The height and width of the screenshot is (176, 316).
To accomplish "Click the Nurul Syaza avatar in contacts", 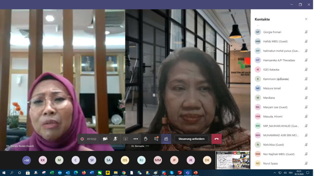I will 258,163.
